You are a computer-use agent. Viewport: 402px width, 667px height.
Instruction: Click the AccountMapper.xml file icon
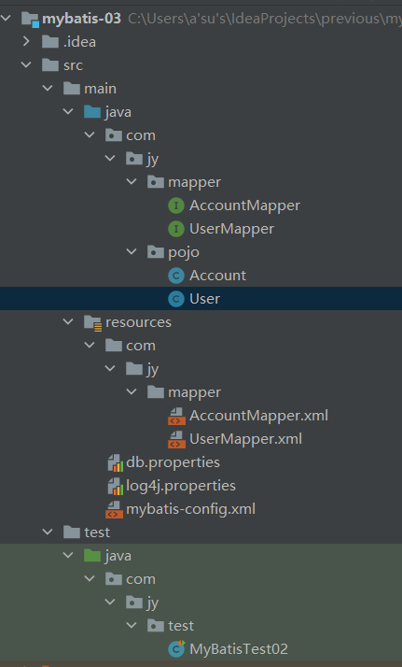coord(176,416)
